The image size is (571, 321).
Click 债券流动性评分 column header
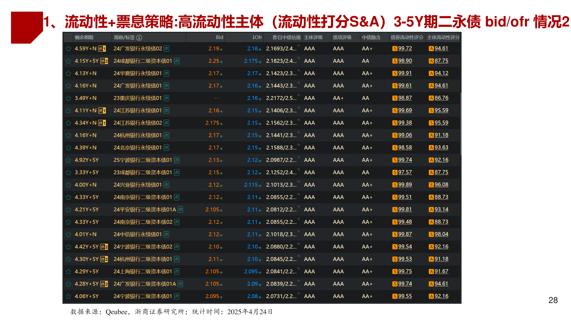pos(407,37)
